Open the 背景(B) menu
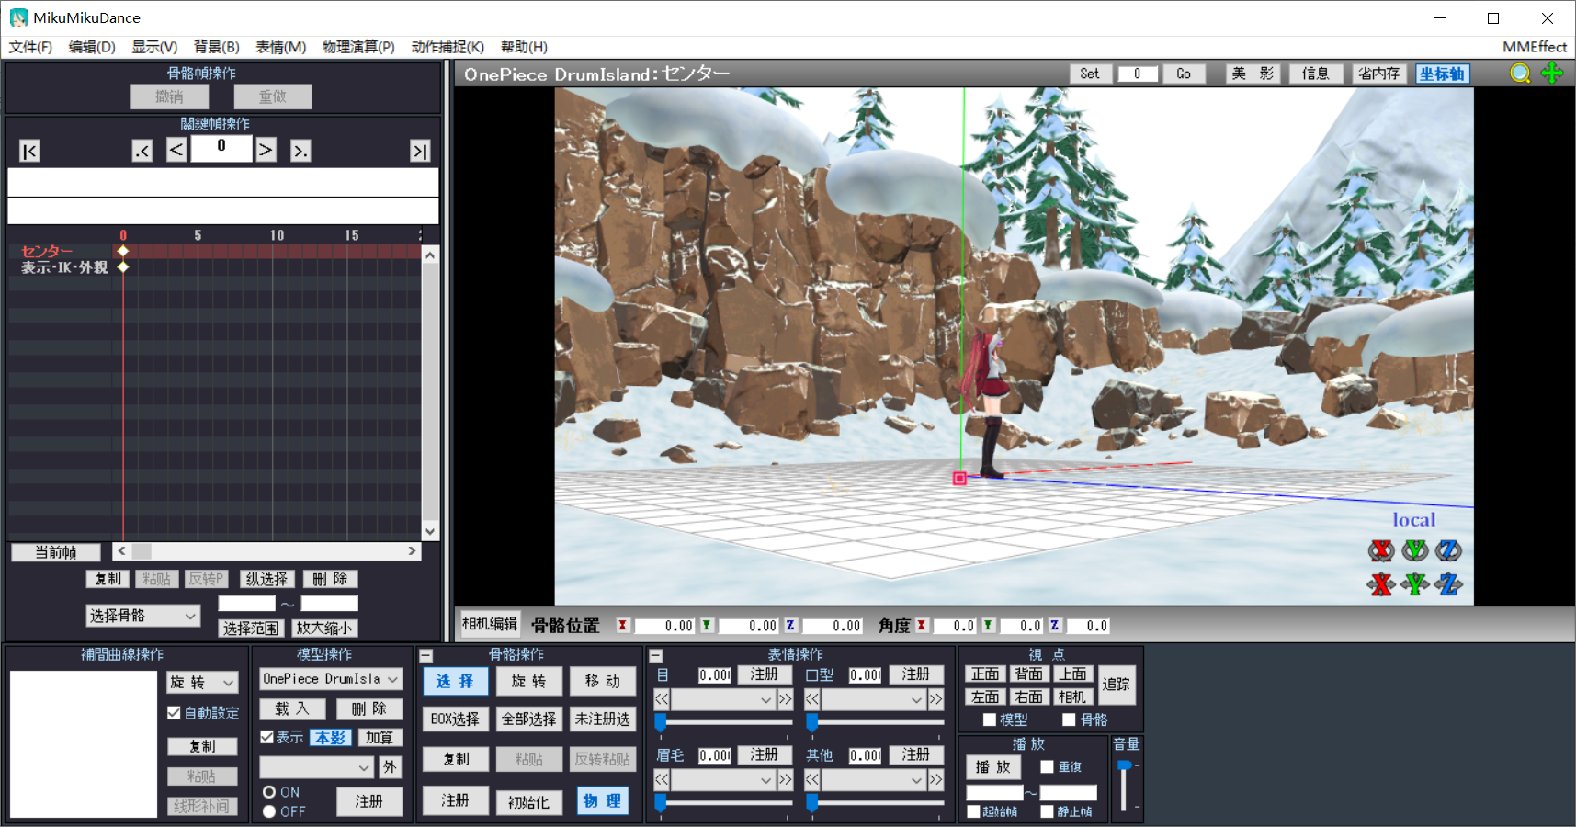Image resolution: width=1576 pixels, height=827 pixels. 217,47
